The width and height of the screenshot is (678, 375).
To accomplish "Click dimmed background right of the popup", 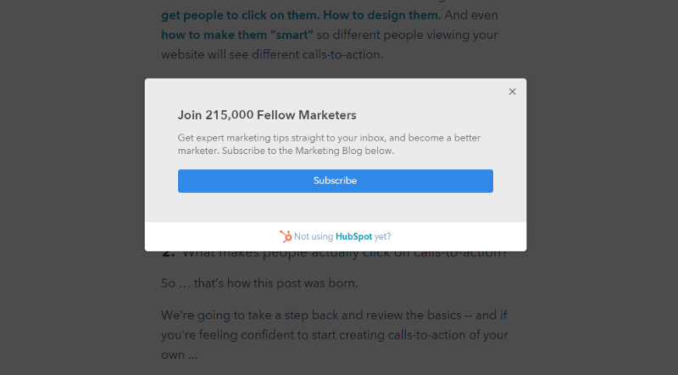I will click(602, 186).
